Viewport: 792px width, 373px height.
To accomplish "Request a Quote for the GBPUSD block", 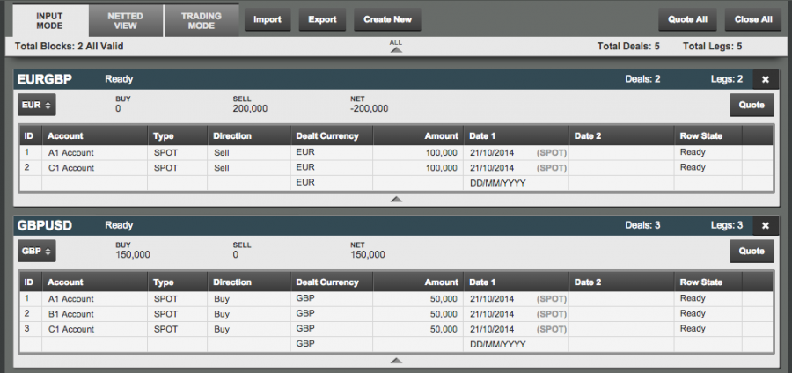I will (752, 251).
